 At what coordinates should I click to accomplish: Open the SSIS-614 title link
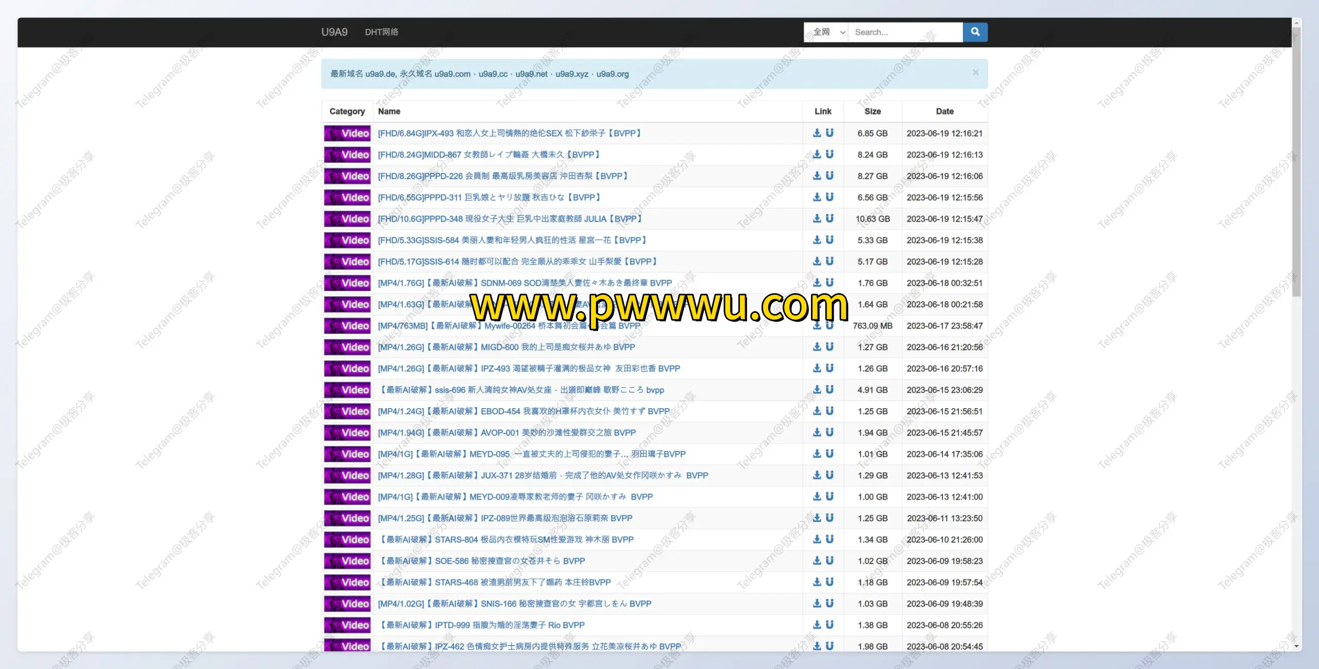[x=518, y=261]
